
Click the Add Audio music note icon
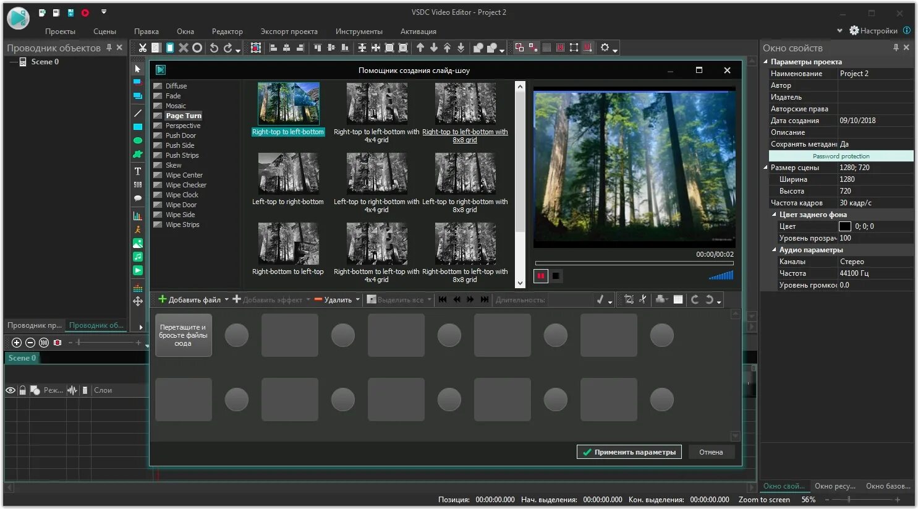138,257
